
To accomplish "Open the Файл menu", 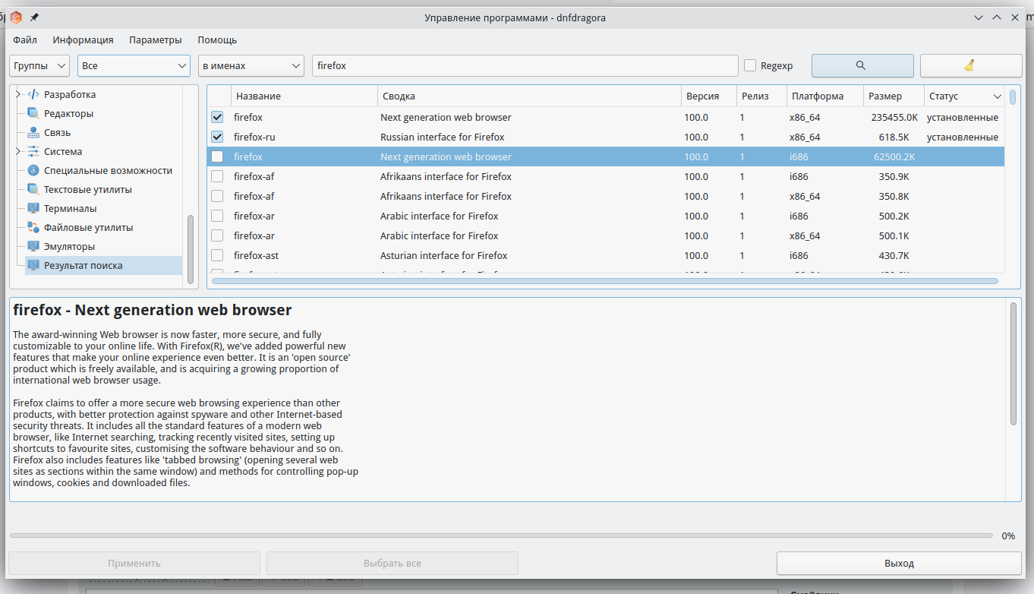I will (x=25, y=40).
